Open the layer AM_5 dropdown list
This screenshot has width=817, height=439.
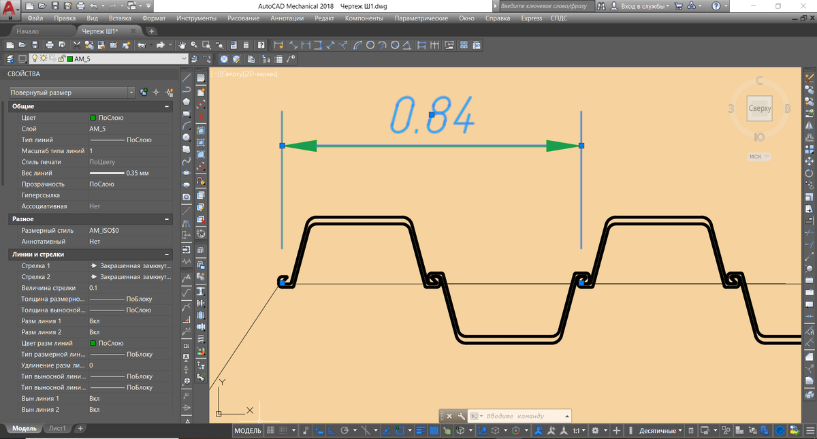click(183, 59)
